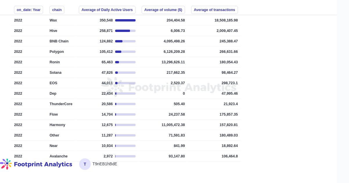Image resolution: width=349 pixels, height=183 pixels.
Task: Click the Average of transactions header
Action: (x=214, y=10)
